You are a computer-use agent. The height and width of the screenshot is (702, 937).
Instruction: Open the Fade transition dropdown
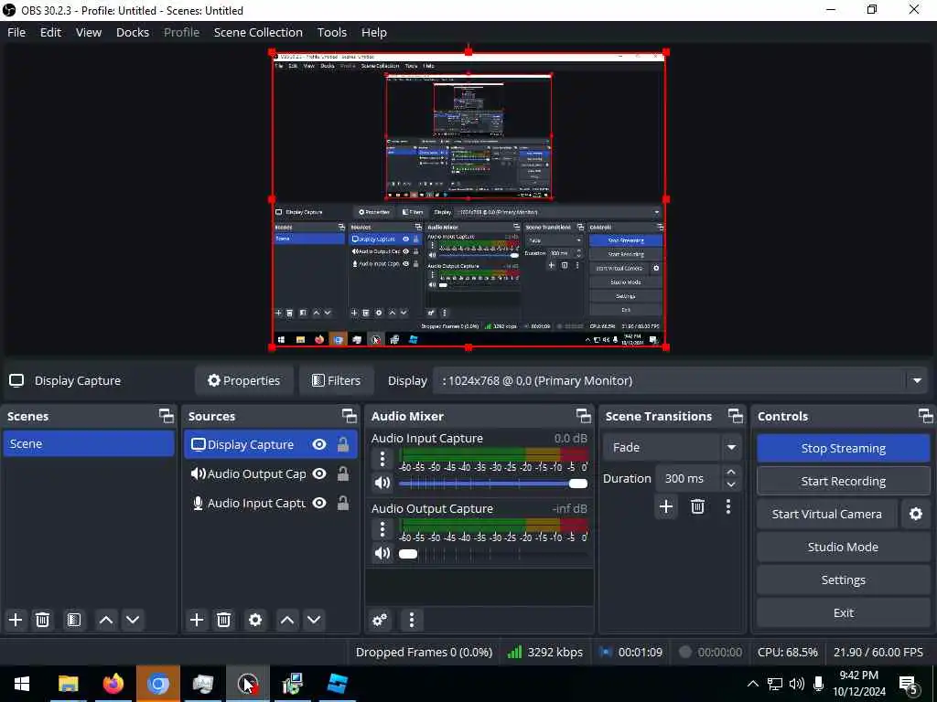coord(673,447)
